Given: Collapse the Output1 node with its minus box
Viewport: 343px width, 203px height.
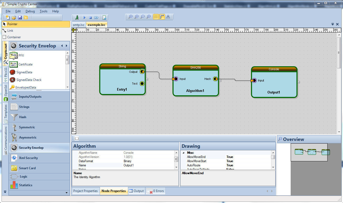Looking at the screenshot, I should (x=299, y=82).
